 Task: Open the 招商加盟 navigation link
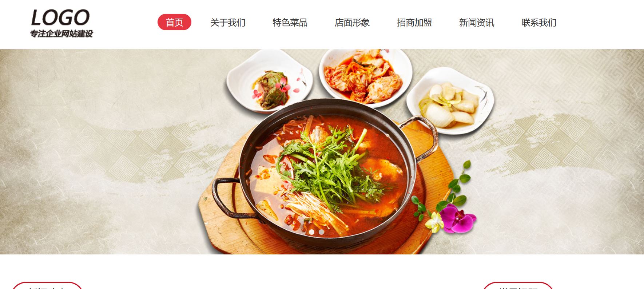click(x=414, y=23)
